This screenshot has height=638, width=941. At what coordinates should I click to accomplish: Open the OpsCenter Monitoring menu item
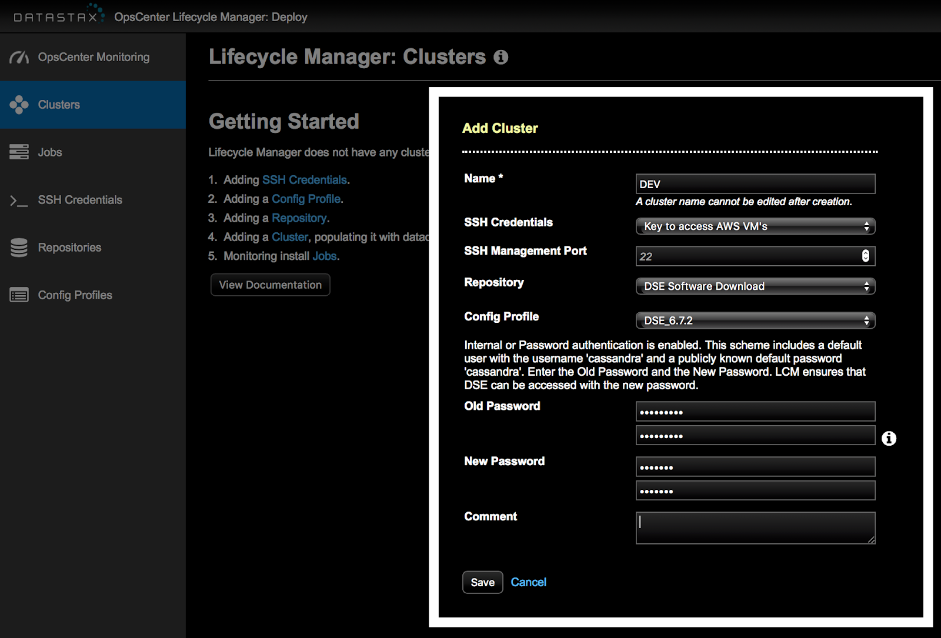93,57
